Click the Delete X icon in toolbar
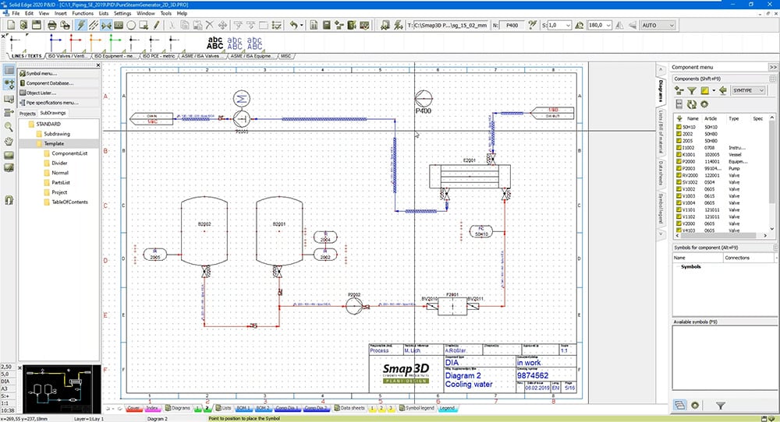 click(209, 25)
